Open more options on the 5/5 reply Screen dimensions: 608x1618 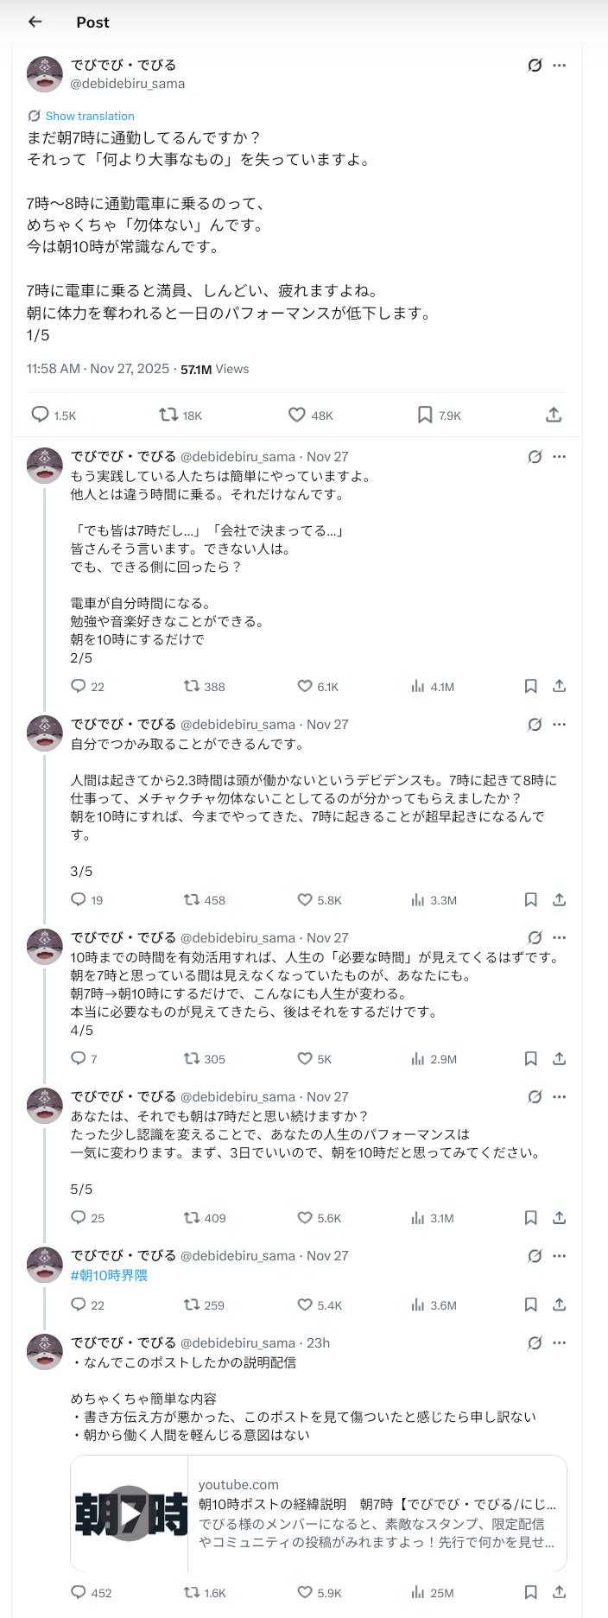[x=560, y=1097]
